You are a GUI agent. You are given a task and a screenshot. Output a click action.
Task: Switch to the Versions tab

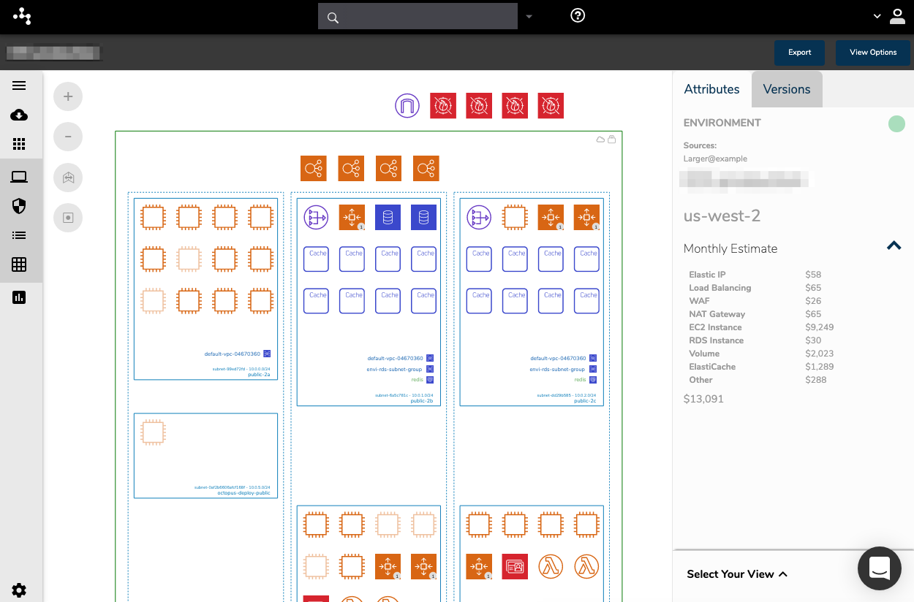[x=786, y=89]
